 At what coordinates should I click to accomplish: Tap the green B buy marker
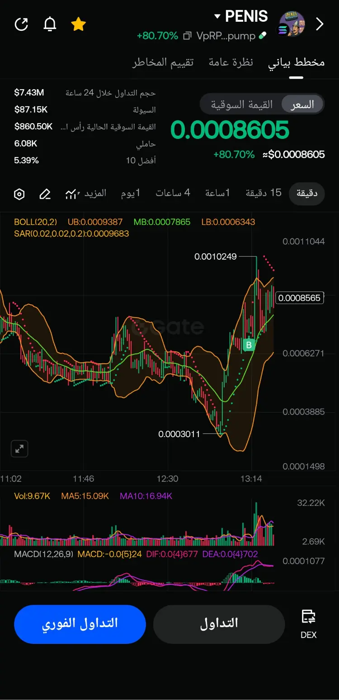[248, 345]
